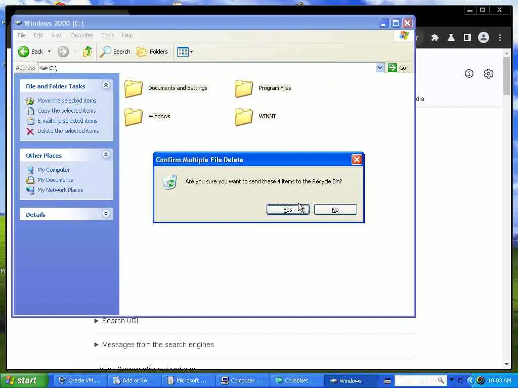
Task: Click the 10:03 AM system clock
Action: pos(499,380)
